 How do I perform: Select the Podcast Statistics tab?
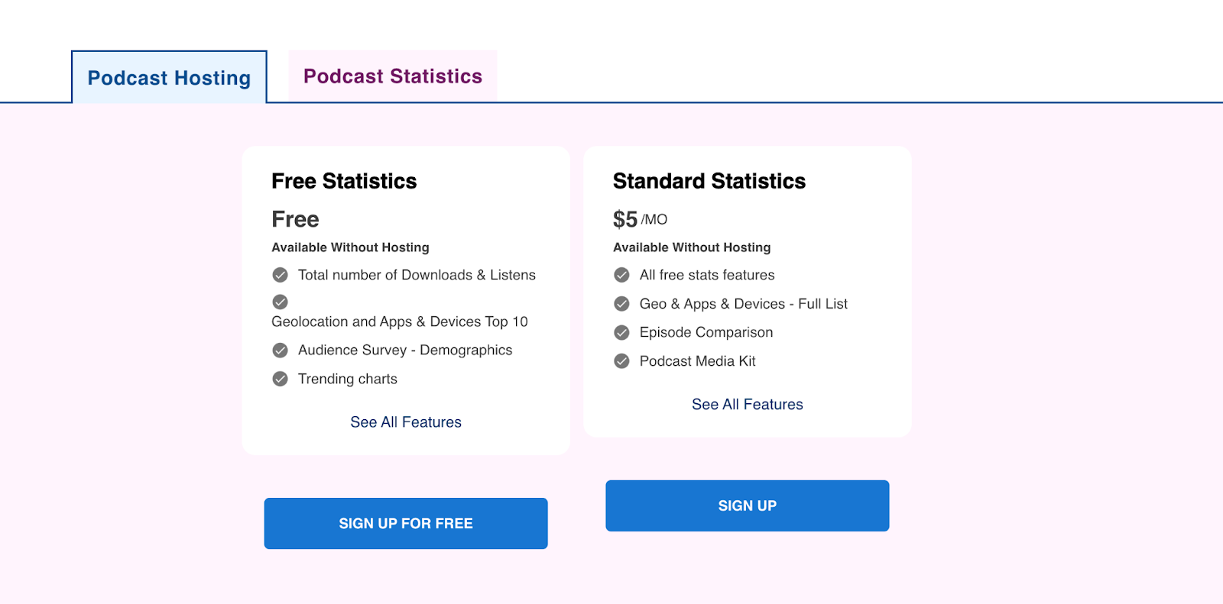[x=392, y=76]
